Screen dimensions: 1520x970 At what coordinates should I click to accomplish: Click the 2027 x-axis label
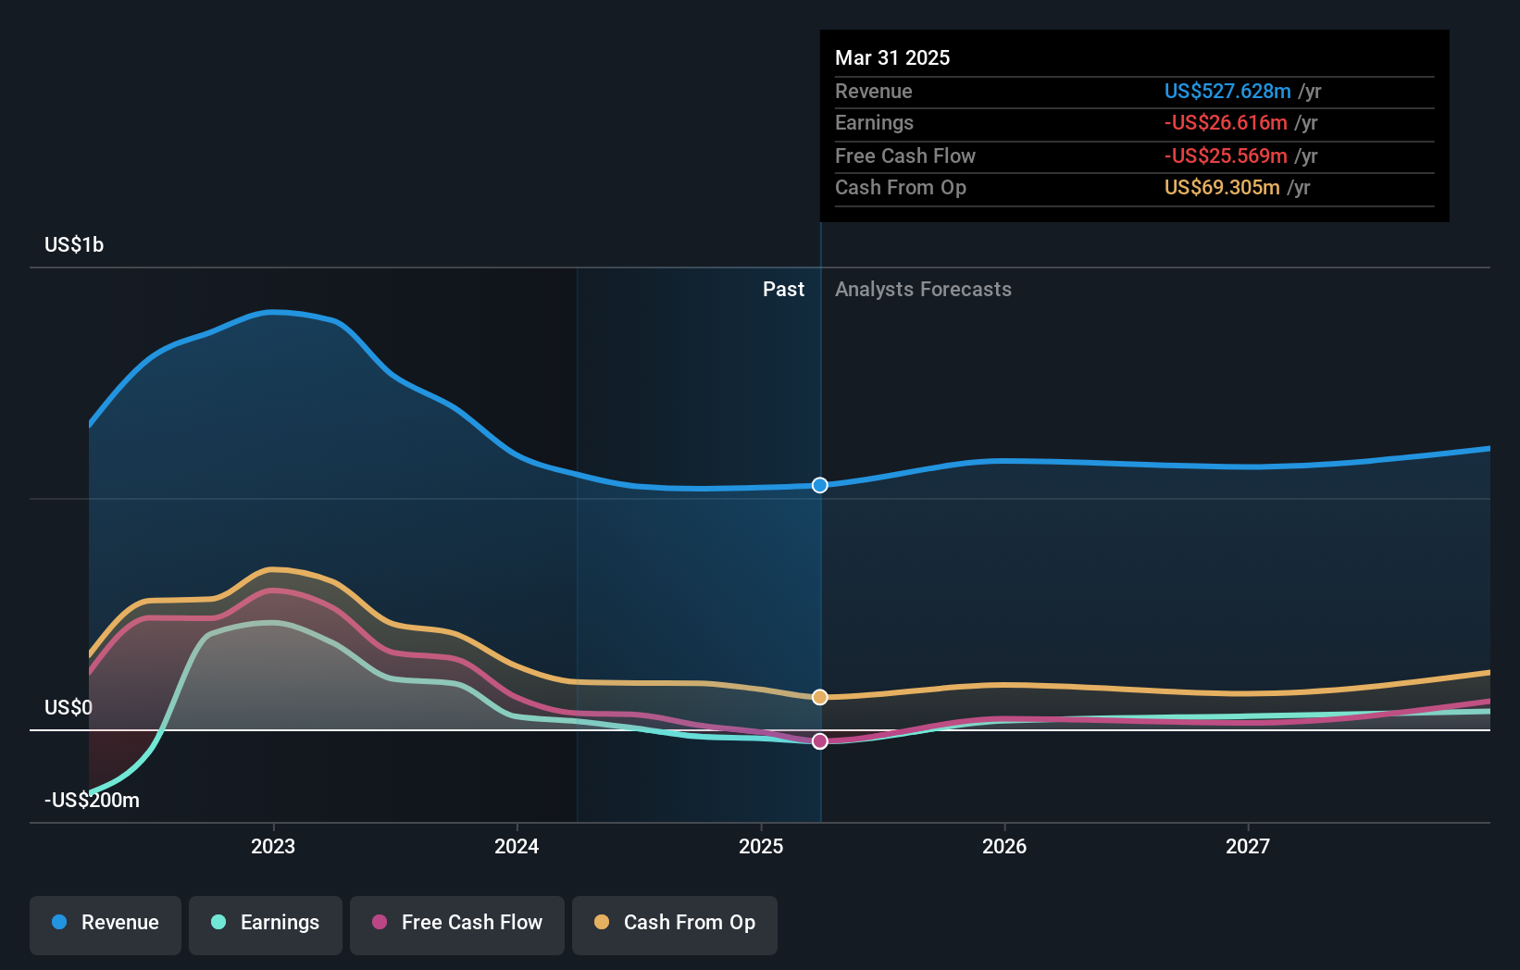[x=1248, y=846]
